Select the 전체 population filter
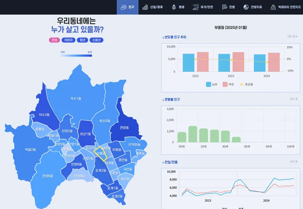 coord(54,40)
